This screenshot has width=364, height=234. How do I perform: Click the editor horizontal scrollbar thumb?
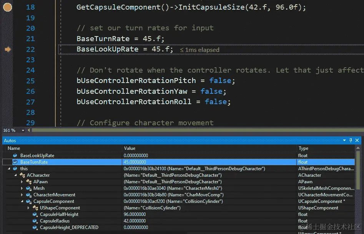pyautogui.click(x=197, y=130)
